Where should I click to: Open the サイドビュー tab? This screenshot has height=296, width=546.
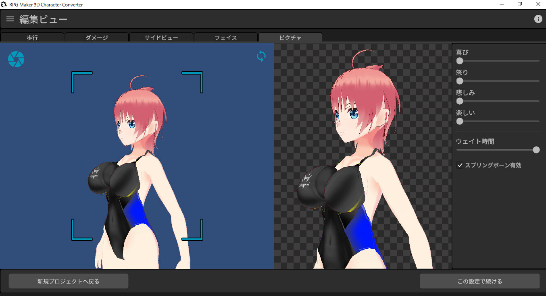pos(161,37)
